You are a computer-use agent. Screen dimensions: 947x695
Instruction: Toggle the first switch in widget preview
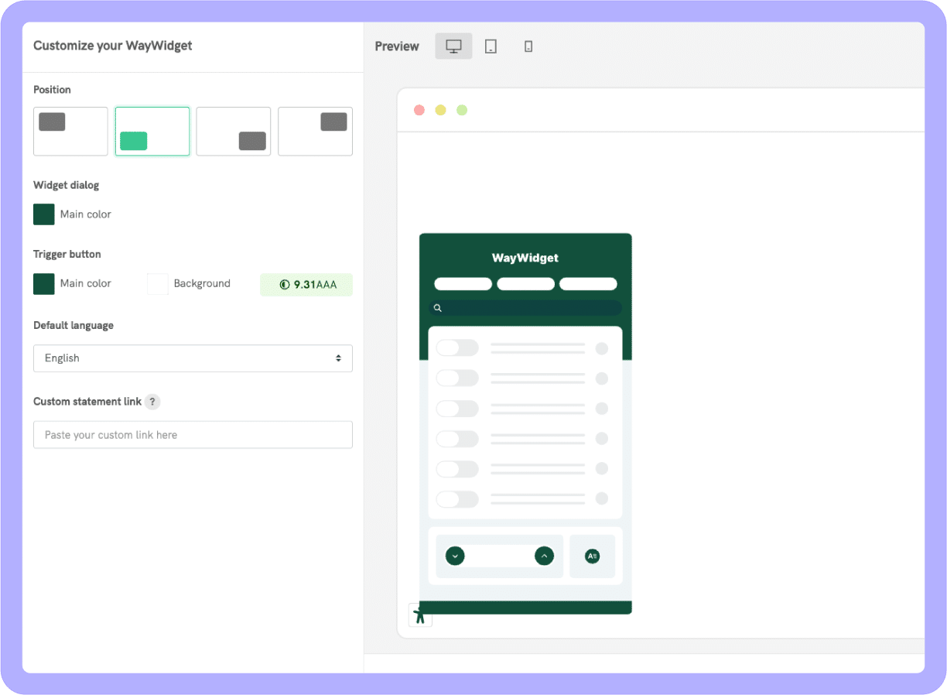click(x=457, y=348)
